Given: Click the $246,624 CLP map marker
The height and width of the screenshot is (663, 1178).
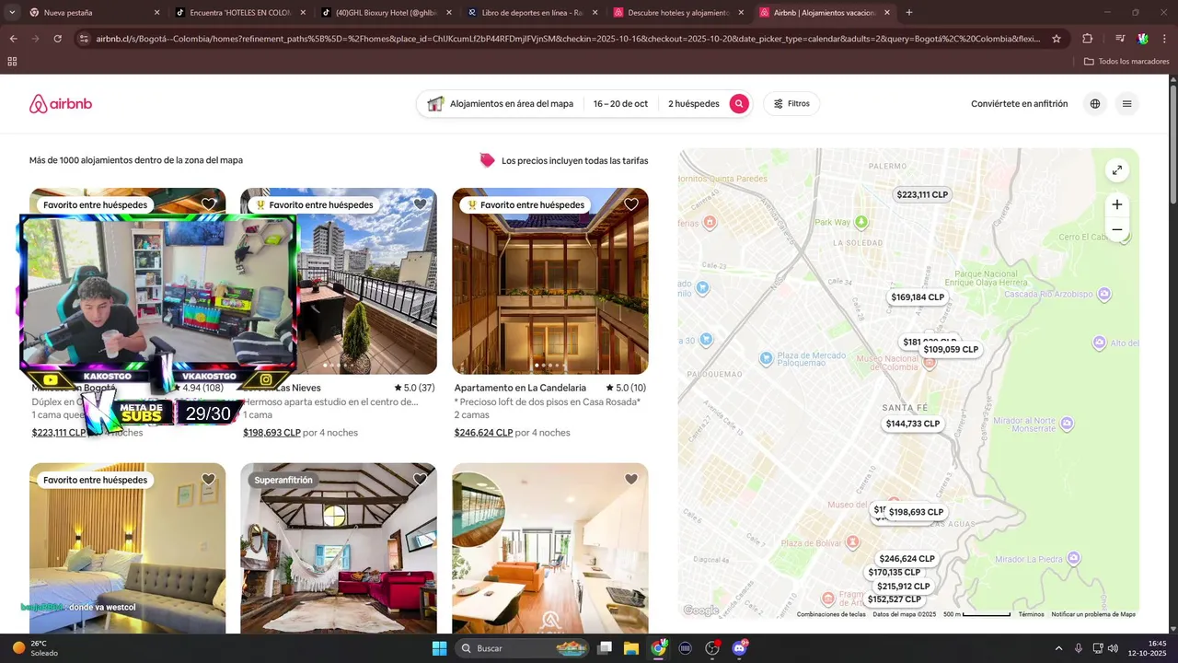Looking at the screenshot, I should coord(907,559).
